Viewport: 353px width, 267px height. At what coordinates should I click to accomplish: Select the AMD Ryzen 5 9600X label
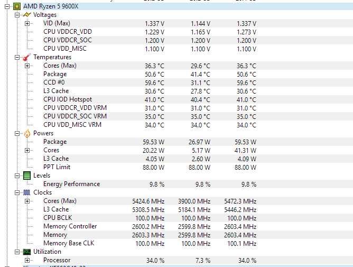pyautogui.click(x=51, y=6)
